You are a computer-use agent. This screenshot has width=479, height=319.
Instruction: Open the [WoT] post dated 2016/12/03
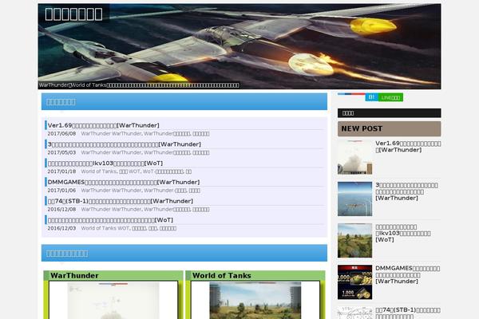(x=110, y=220)
